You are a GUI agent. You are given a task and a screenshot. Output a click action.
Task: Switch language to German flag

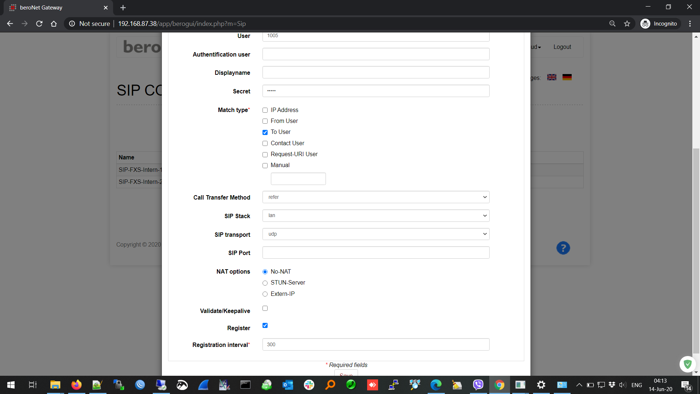[x=567, y=77]
